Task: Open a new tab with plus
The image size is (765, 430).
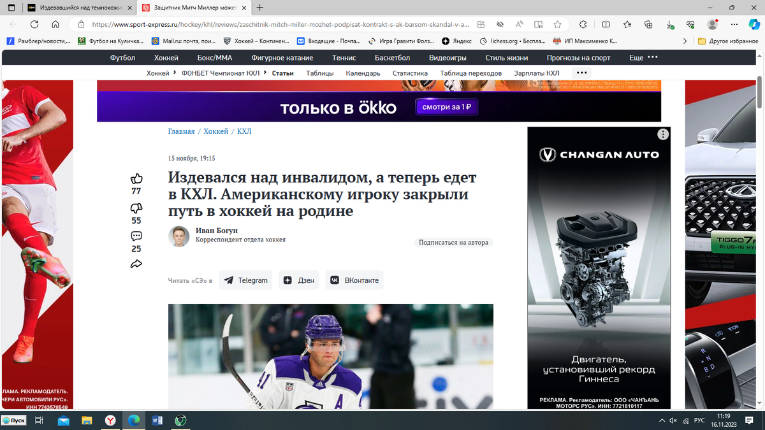Action: pyautogui.click(x=260, y=8)
